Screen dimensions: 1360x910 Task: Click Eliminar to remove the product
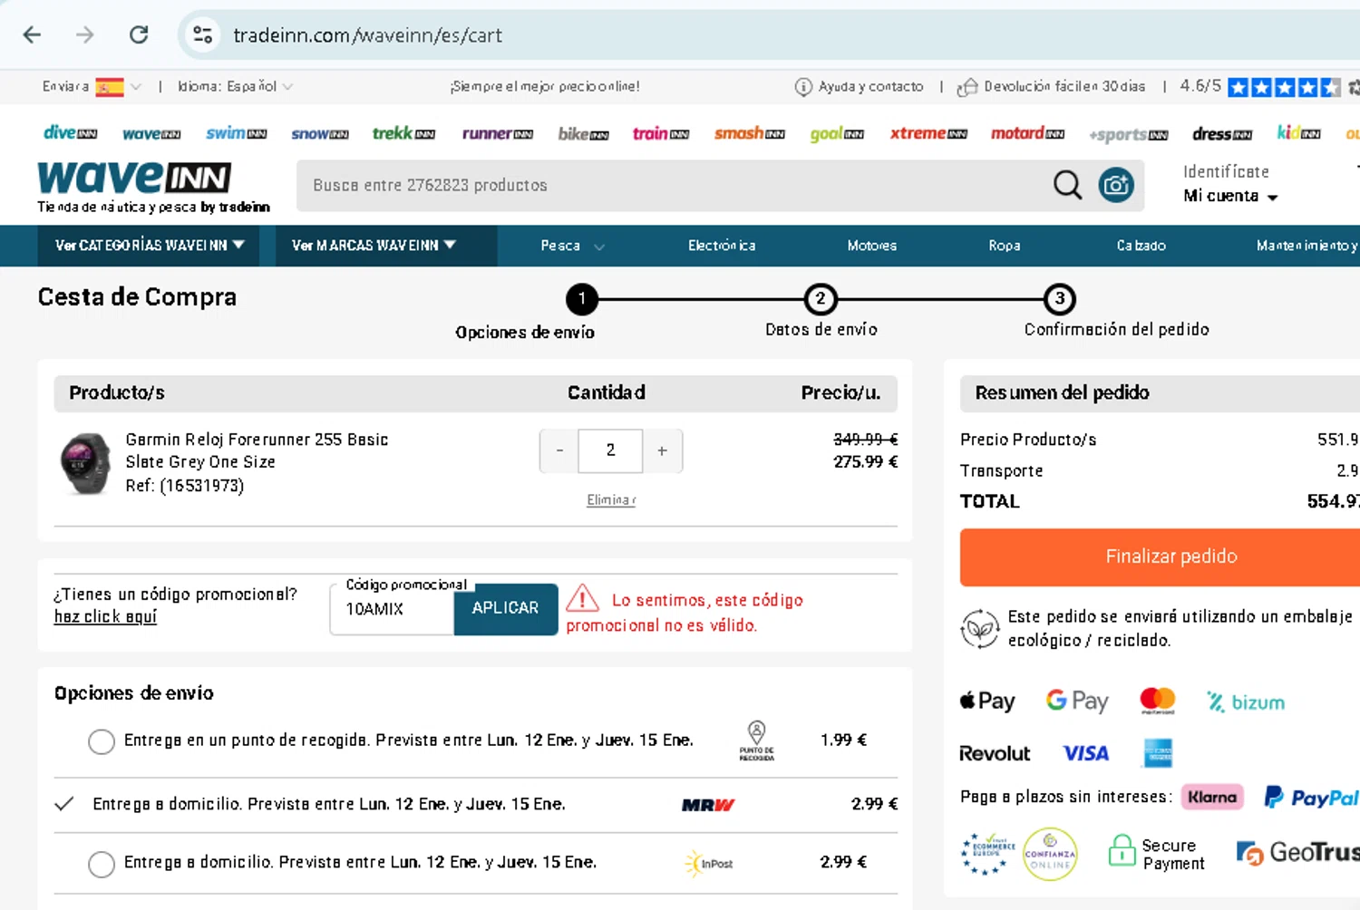pyautogui.click(x=611, y=499)
